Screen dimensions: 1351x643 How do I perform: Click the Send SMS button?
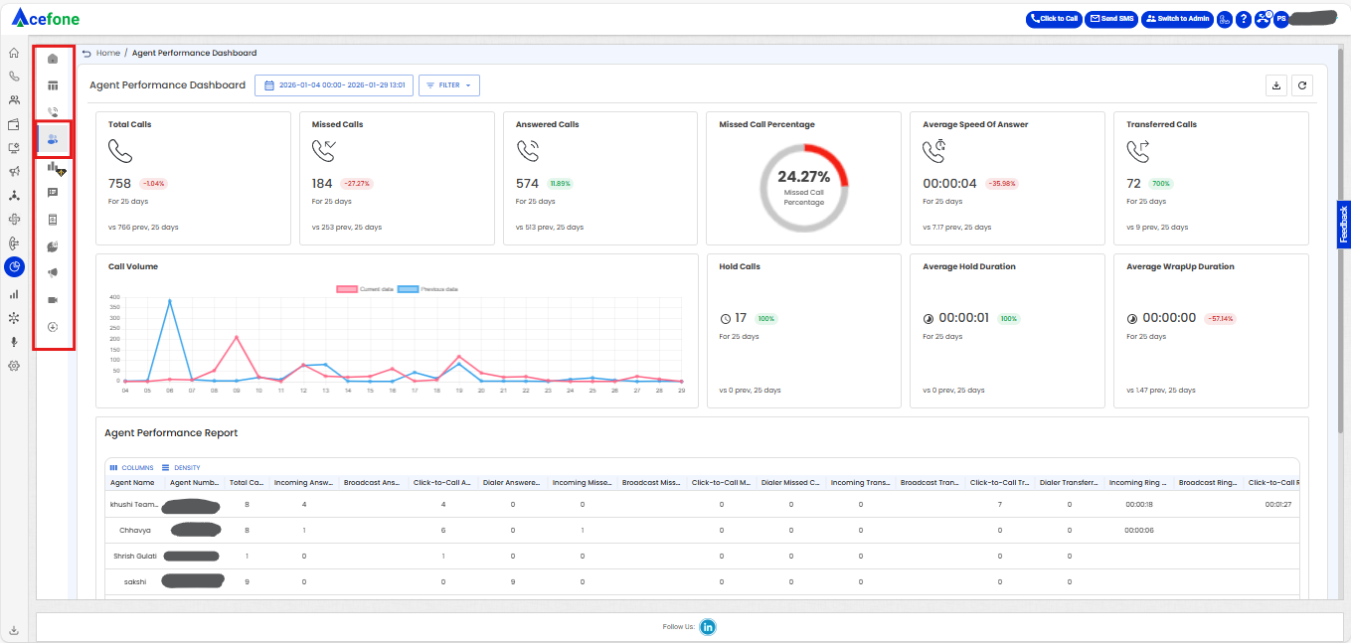click(1110, 19)
